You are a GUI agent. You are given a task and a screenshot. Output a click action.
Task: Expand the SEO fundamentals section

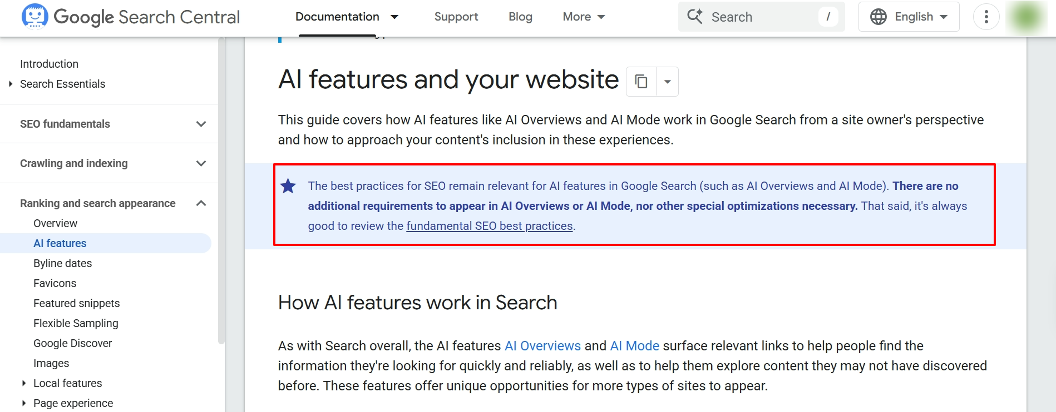point(201,124)
